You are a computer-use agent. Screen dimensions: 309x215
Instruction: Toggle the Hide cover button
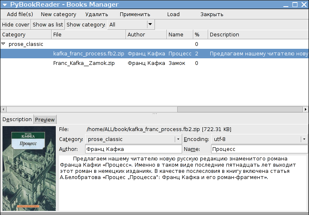16,25
